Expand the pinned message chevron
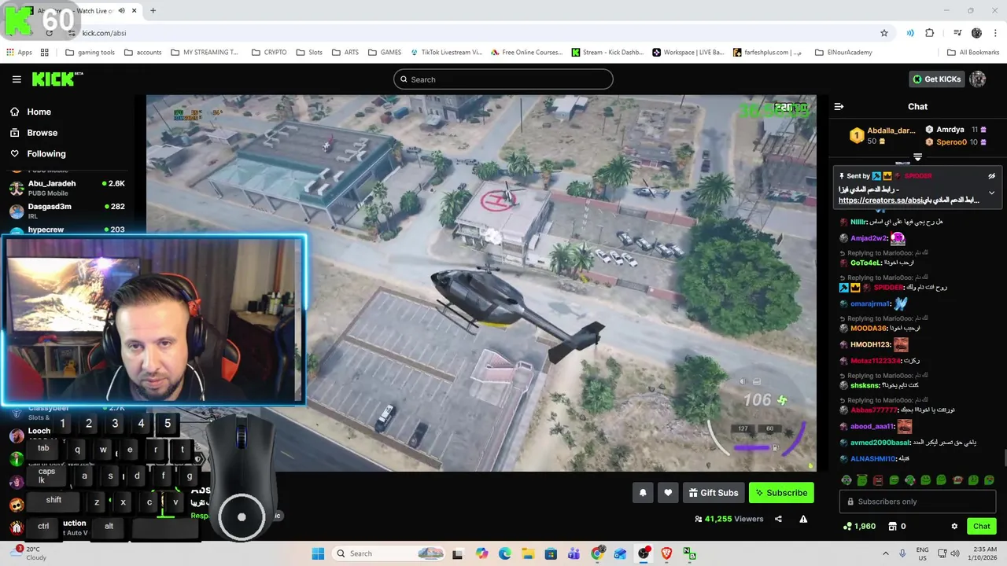The height and width of the screenshot is (566, 1007). pos(991,193)
